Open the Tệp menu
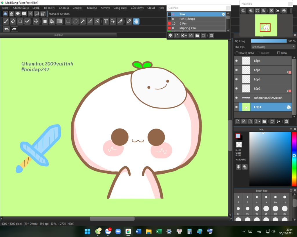The height and width of the screenshot is (237, 297). coord(6,8)
